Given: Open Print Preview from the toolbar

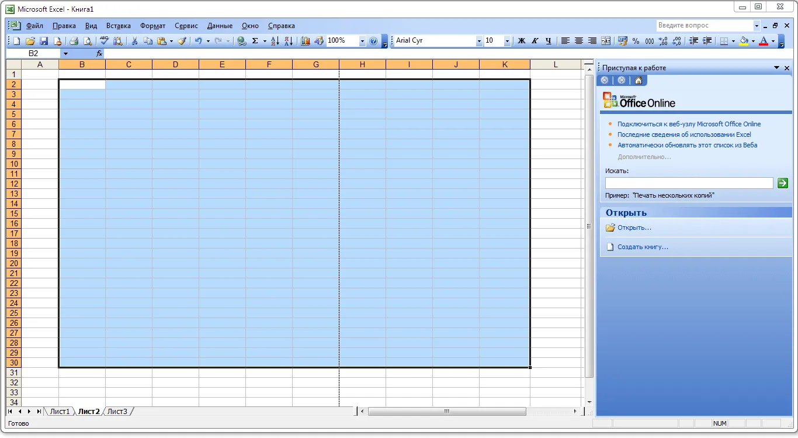Looking at the screenshot, I should click(x=88, y=41).
